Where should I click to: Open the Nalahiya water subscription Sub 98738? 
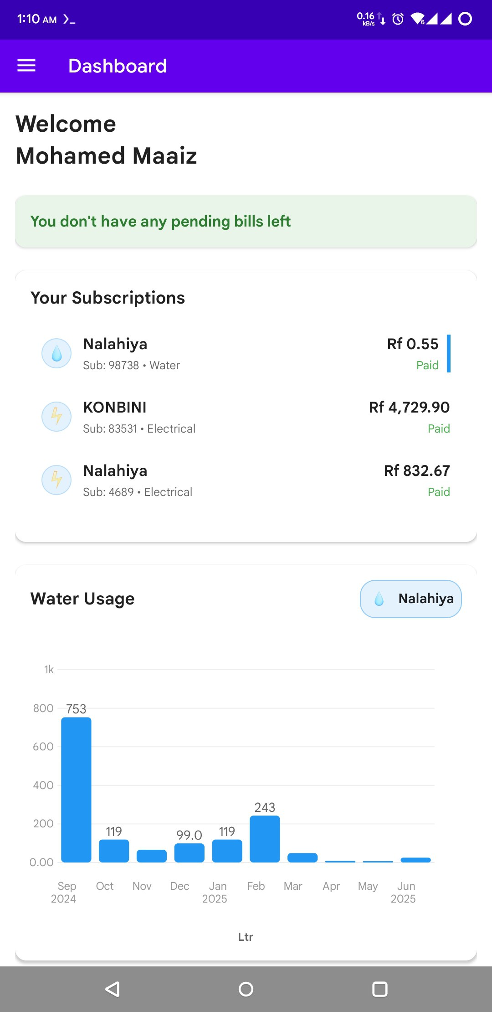tap(132, 354)
